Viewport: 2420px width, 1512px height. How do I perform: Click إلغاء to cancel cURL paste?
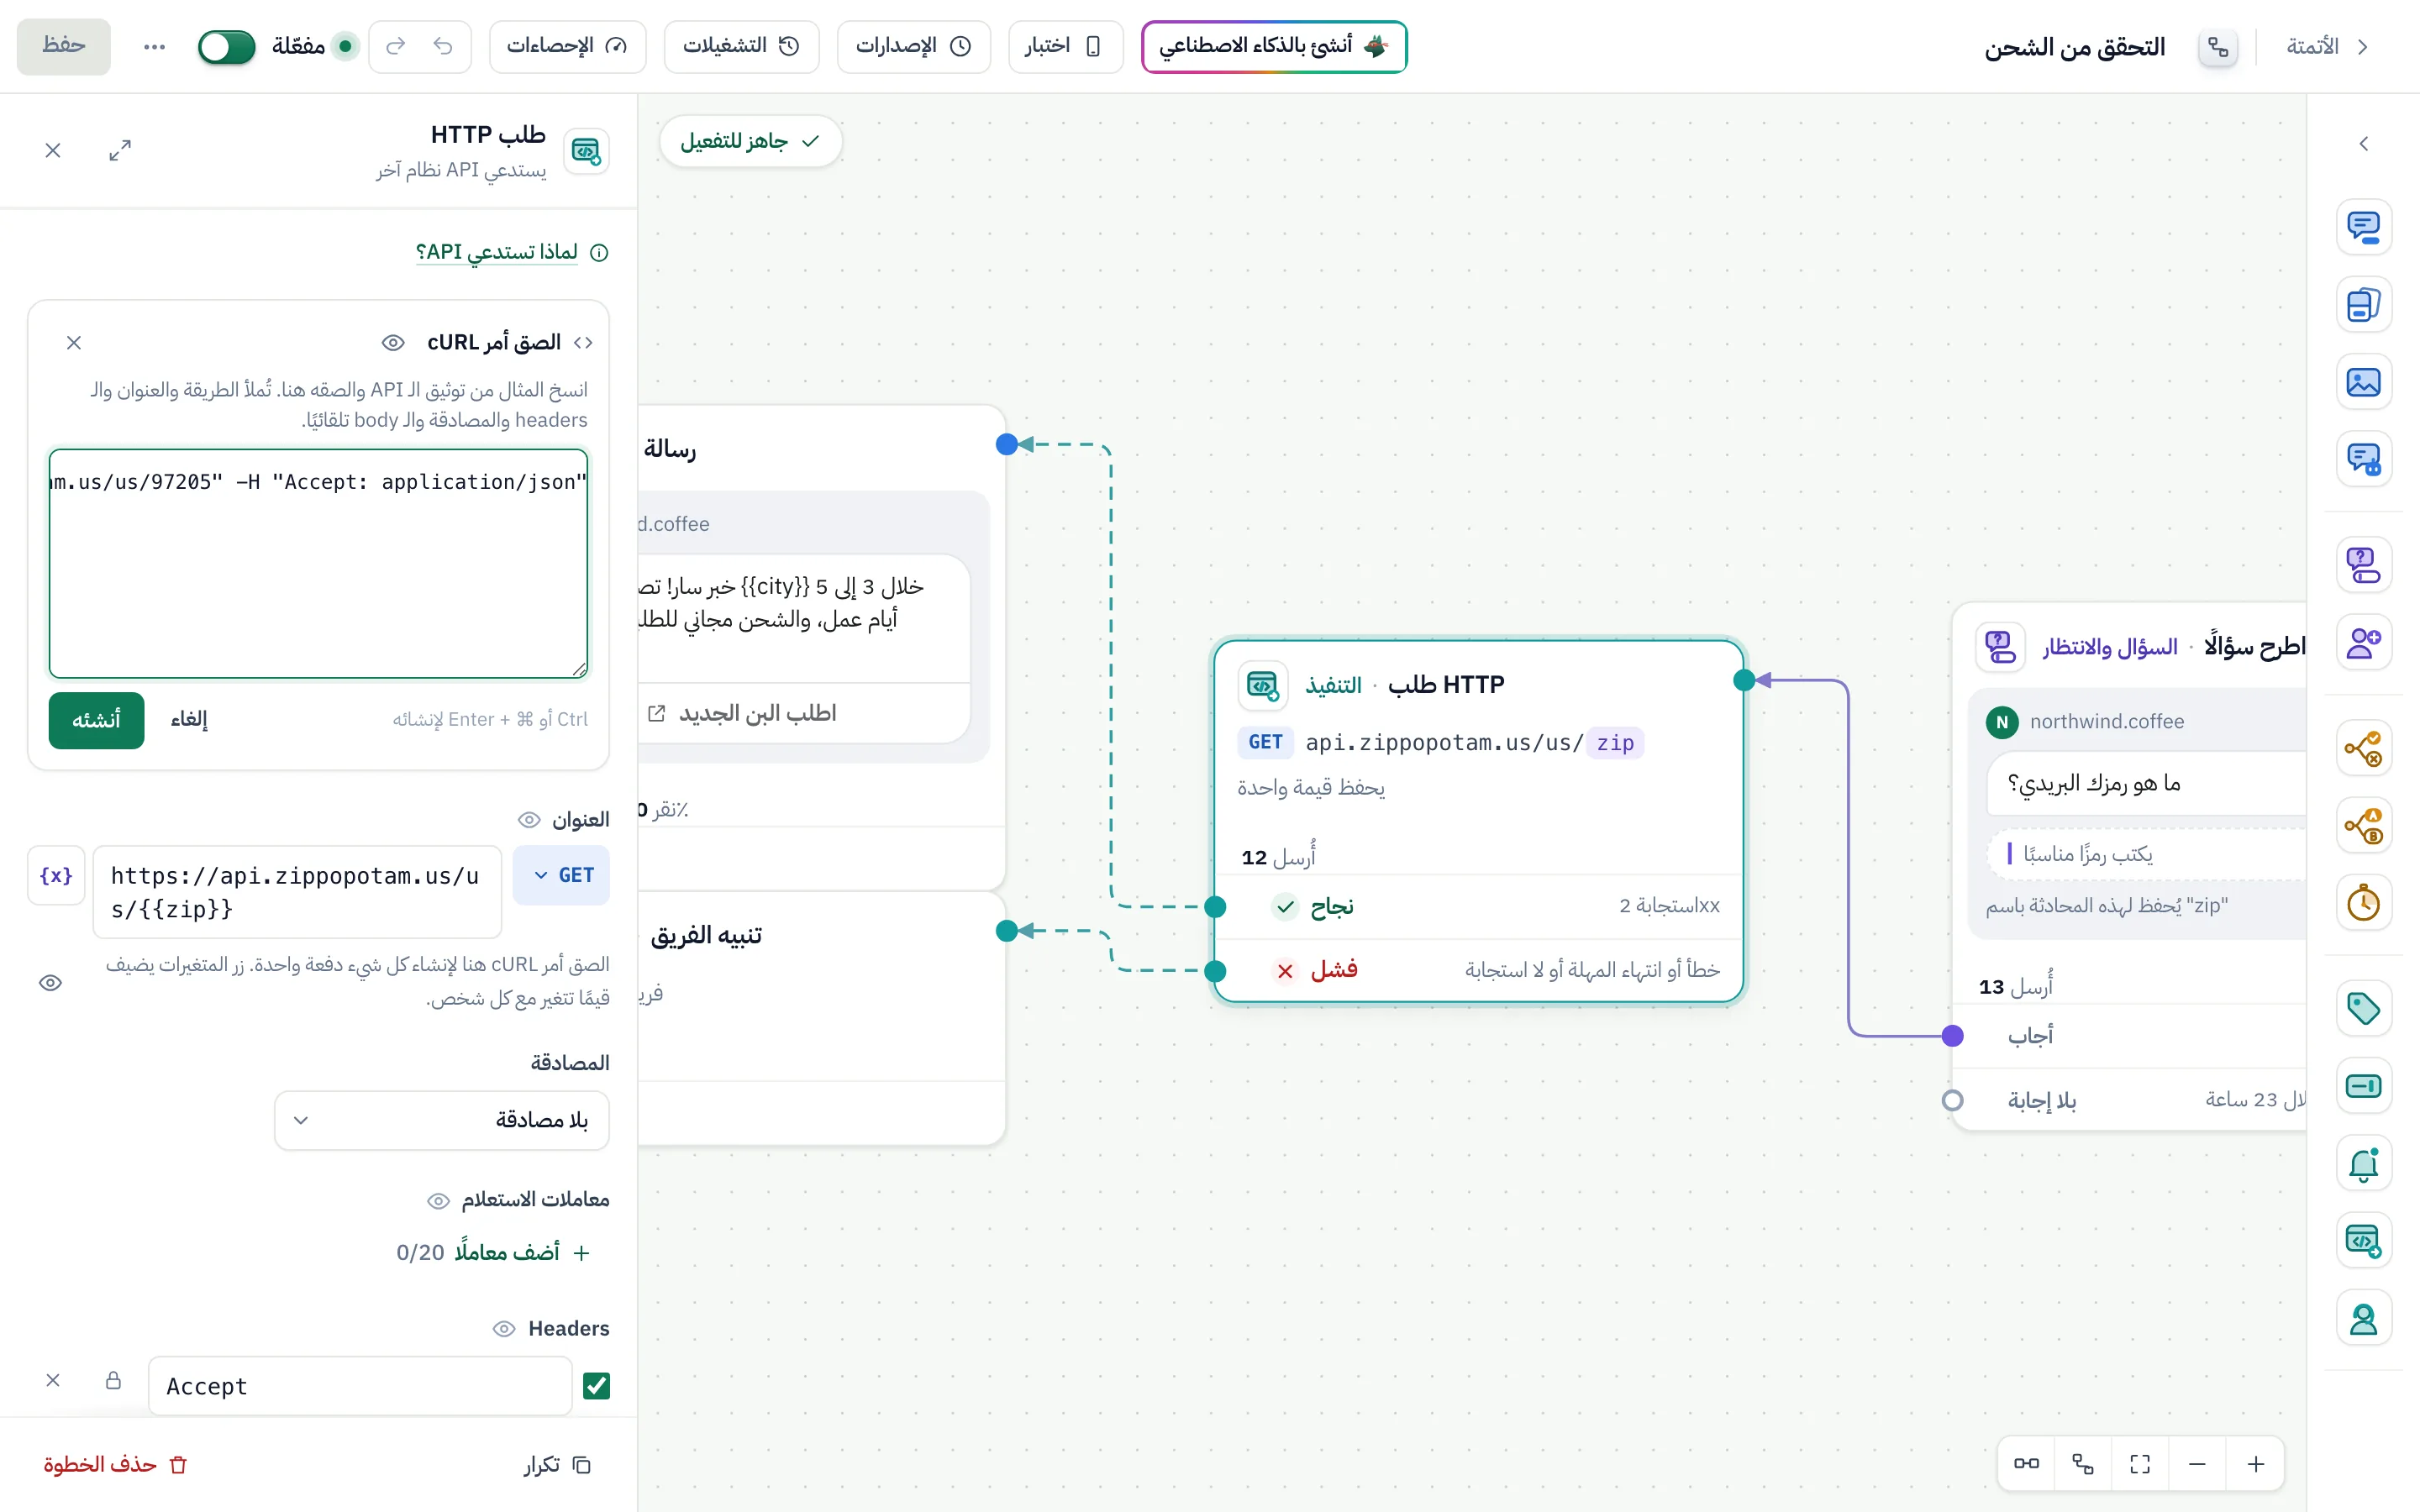coord(189,720)
